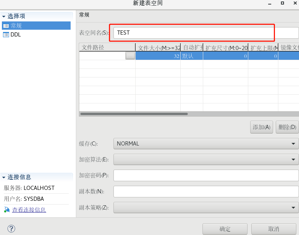The image size is (299, 235).
Task: Click the 默认 auto-extend cell
Action: pyautogui.click(x=192, y=56)
